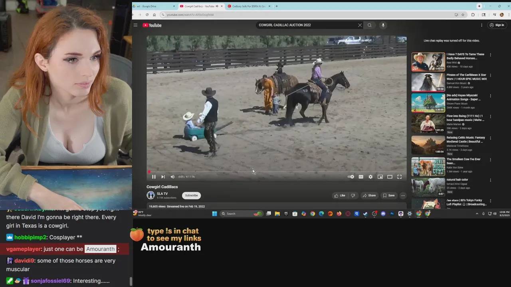The image size is (511, 287).
Task: Start voice search with microphone icon
Action: [383, 25]
